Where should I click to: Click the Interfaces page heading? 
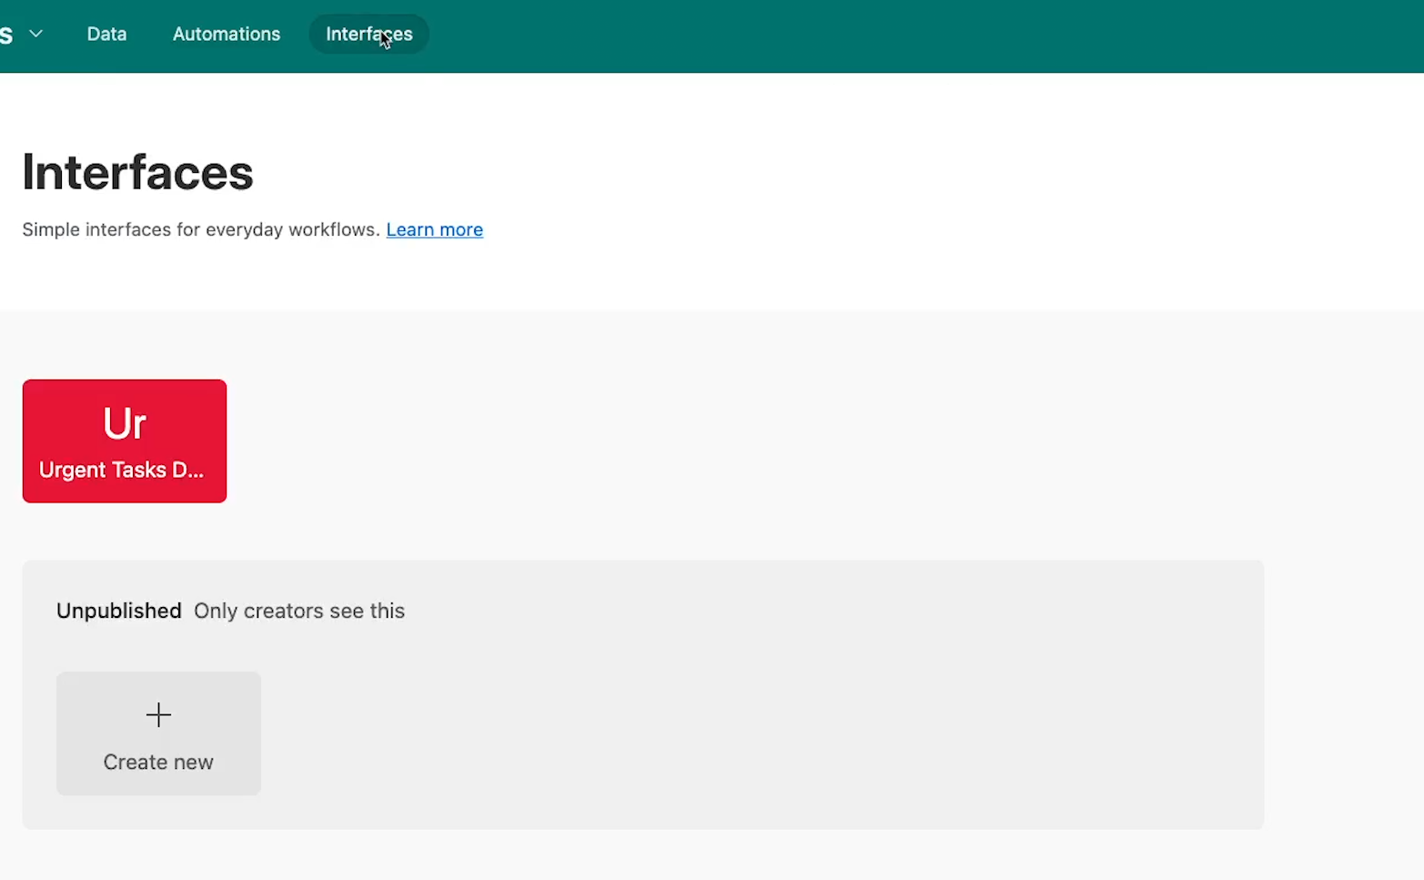(137, 172)
